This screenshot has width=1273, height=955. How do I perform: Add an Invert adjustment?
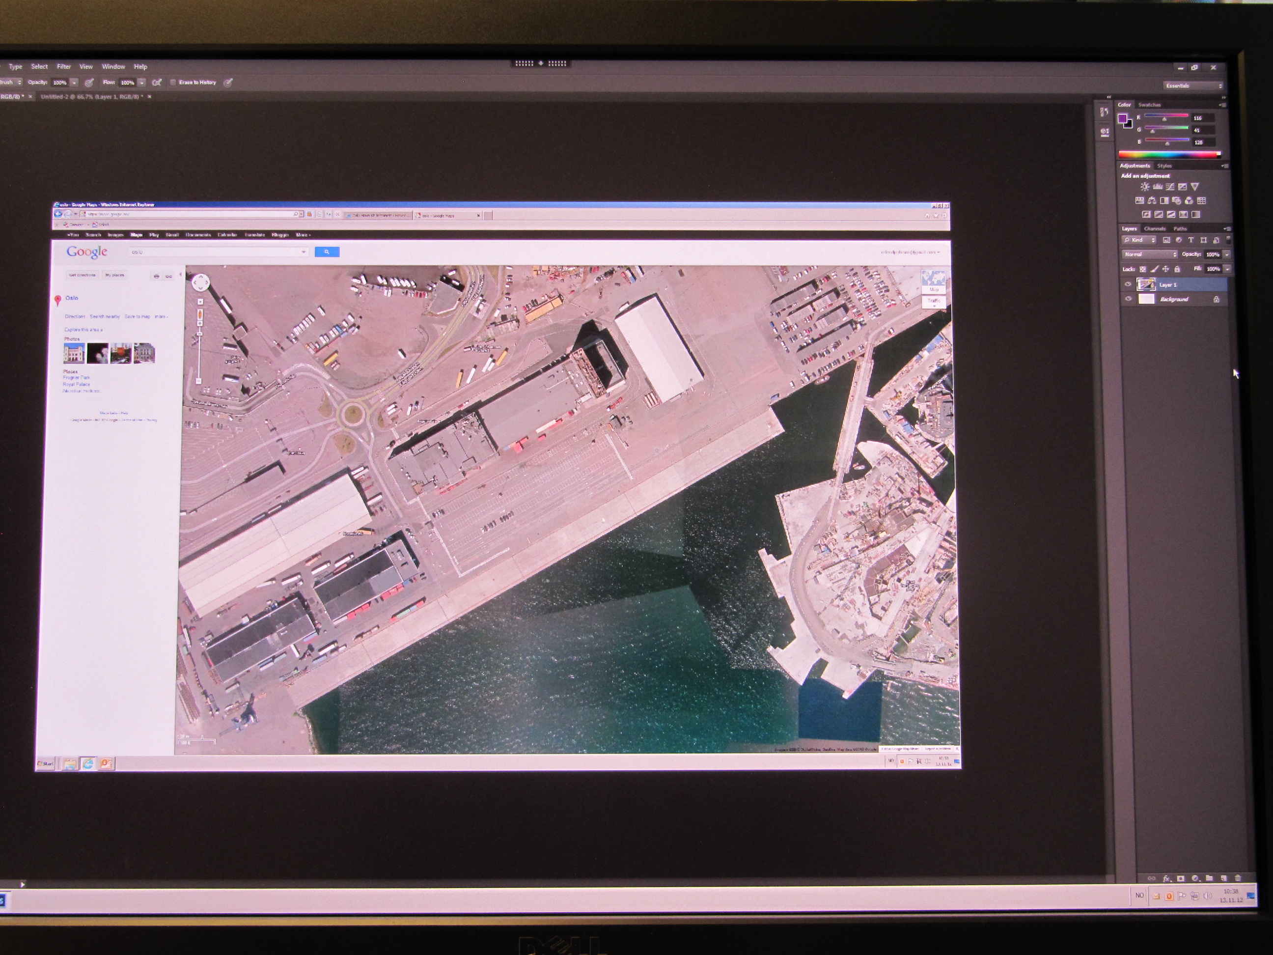(x=1146, y=215)
